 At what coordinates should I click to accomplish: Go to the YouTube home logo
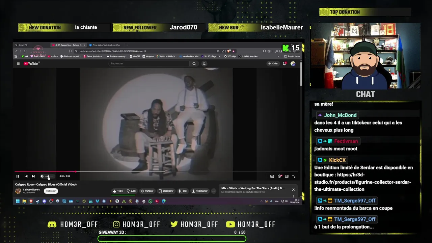[31, 63]
